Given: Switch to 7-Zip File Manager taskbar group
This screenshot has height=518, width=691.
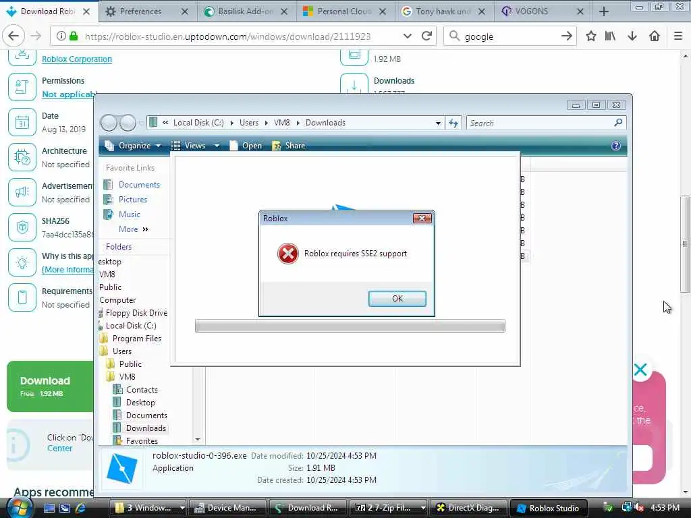Looking at the screenshot, I should click(x=388, y=508).
